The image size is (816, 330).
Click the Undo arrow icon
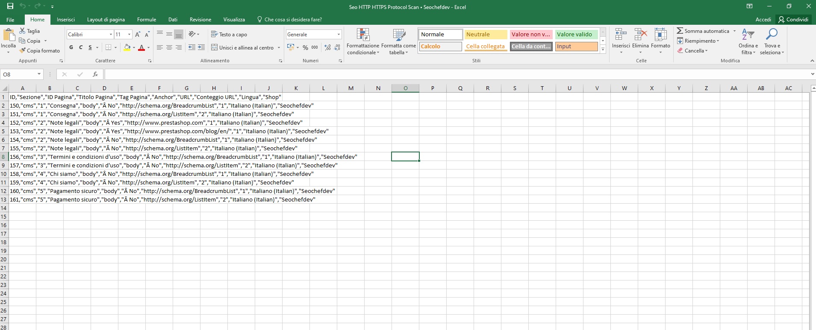point(22,6)
